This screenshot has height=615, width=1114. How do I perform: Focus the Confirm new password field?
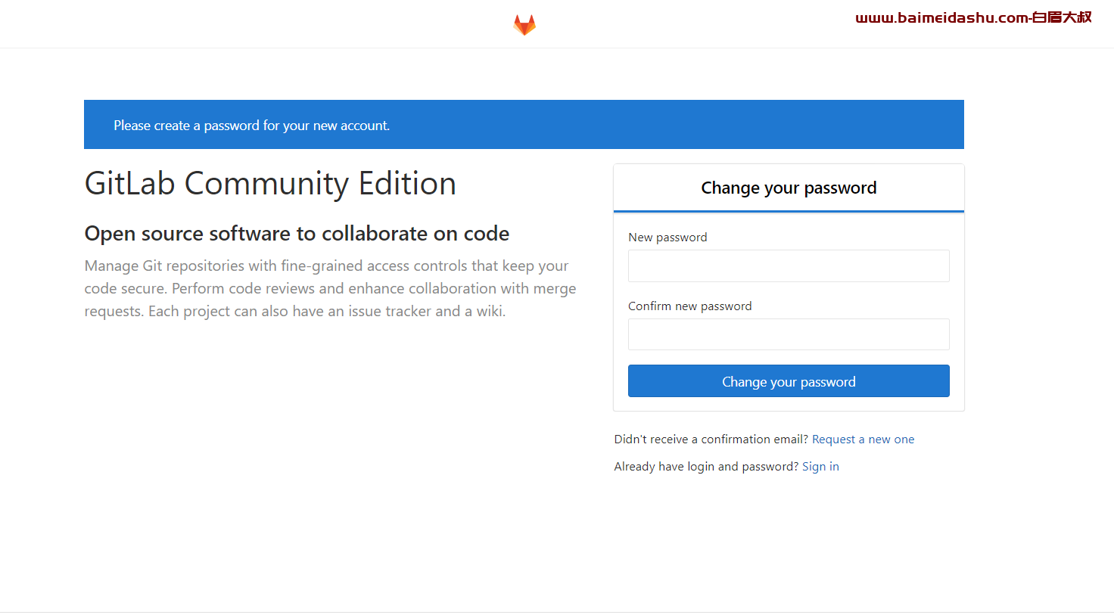pyautogui.click(x=789, y=334)
